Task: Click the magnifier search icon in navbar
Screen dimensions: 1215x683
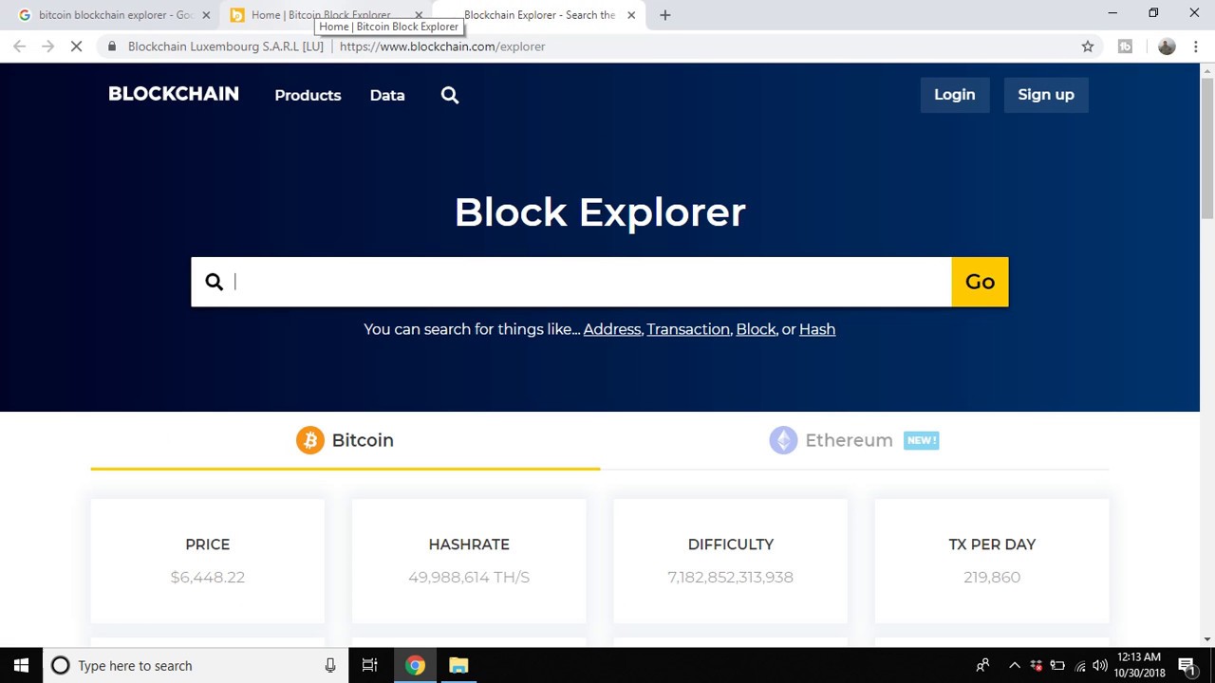Action: point(450,95)
